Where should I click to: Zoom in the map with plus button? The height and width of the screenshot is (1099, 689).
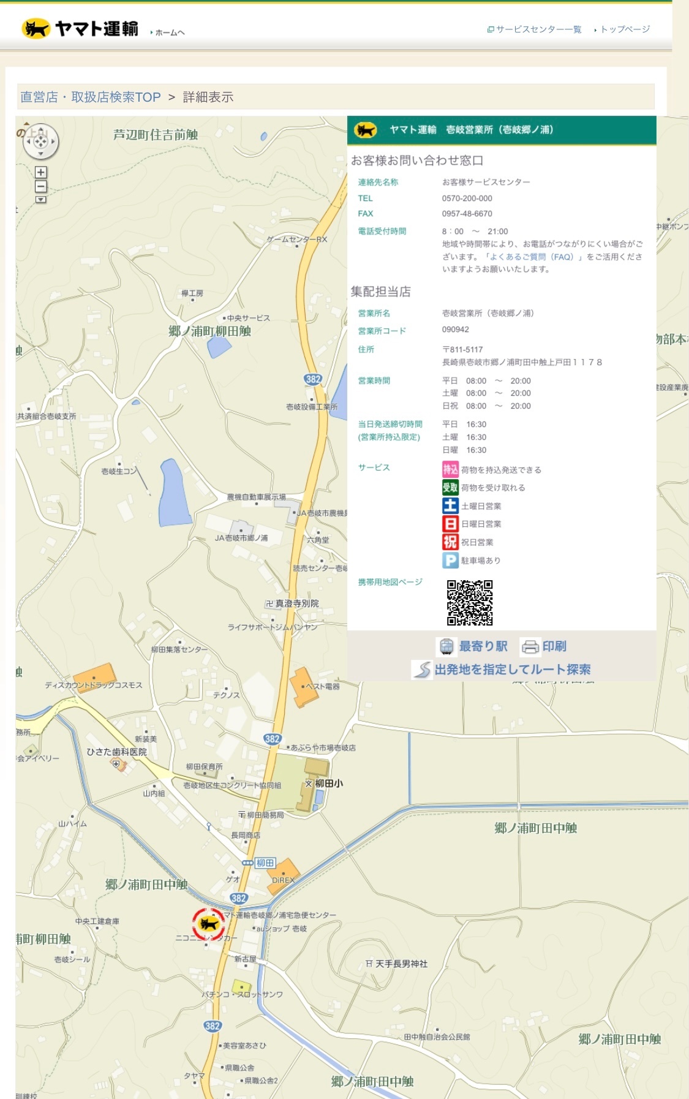click(40, 172)
